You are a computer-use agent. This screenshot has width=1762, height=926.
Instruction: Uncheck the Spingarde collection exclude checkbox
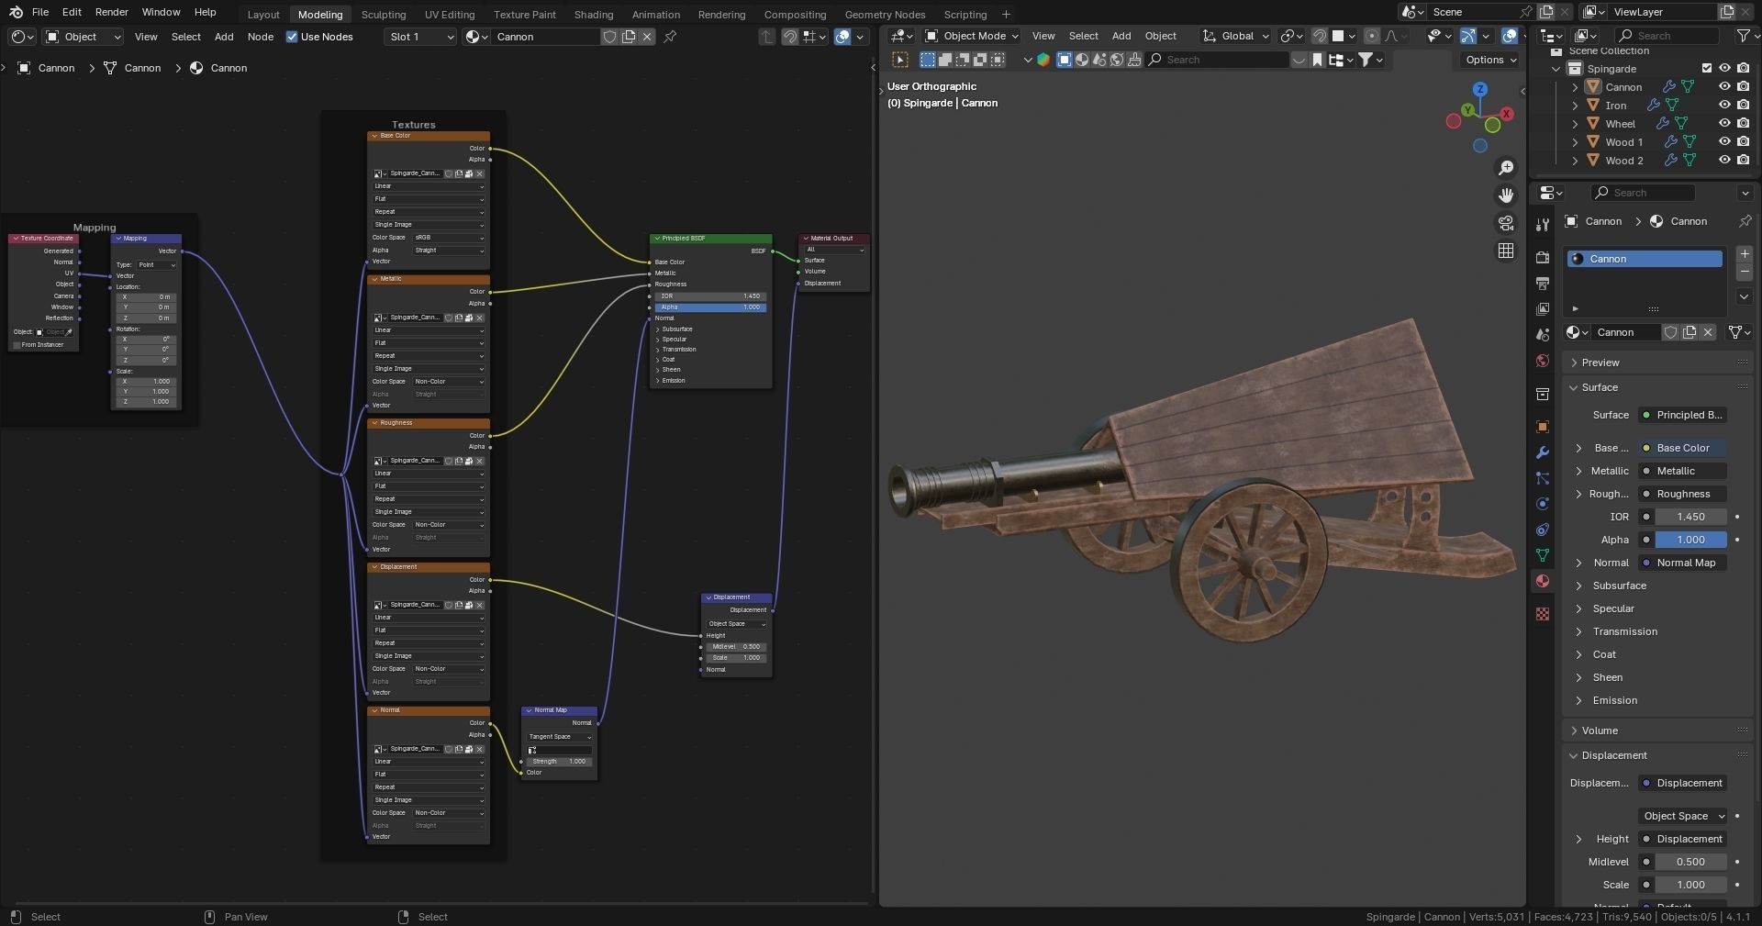click(1707, 69)
